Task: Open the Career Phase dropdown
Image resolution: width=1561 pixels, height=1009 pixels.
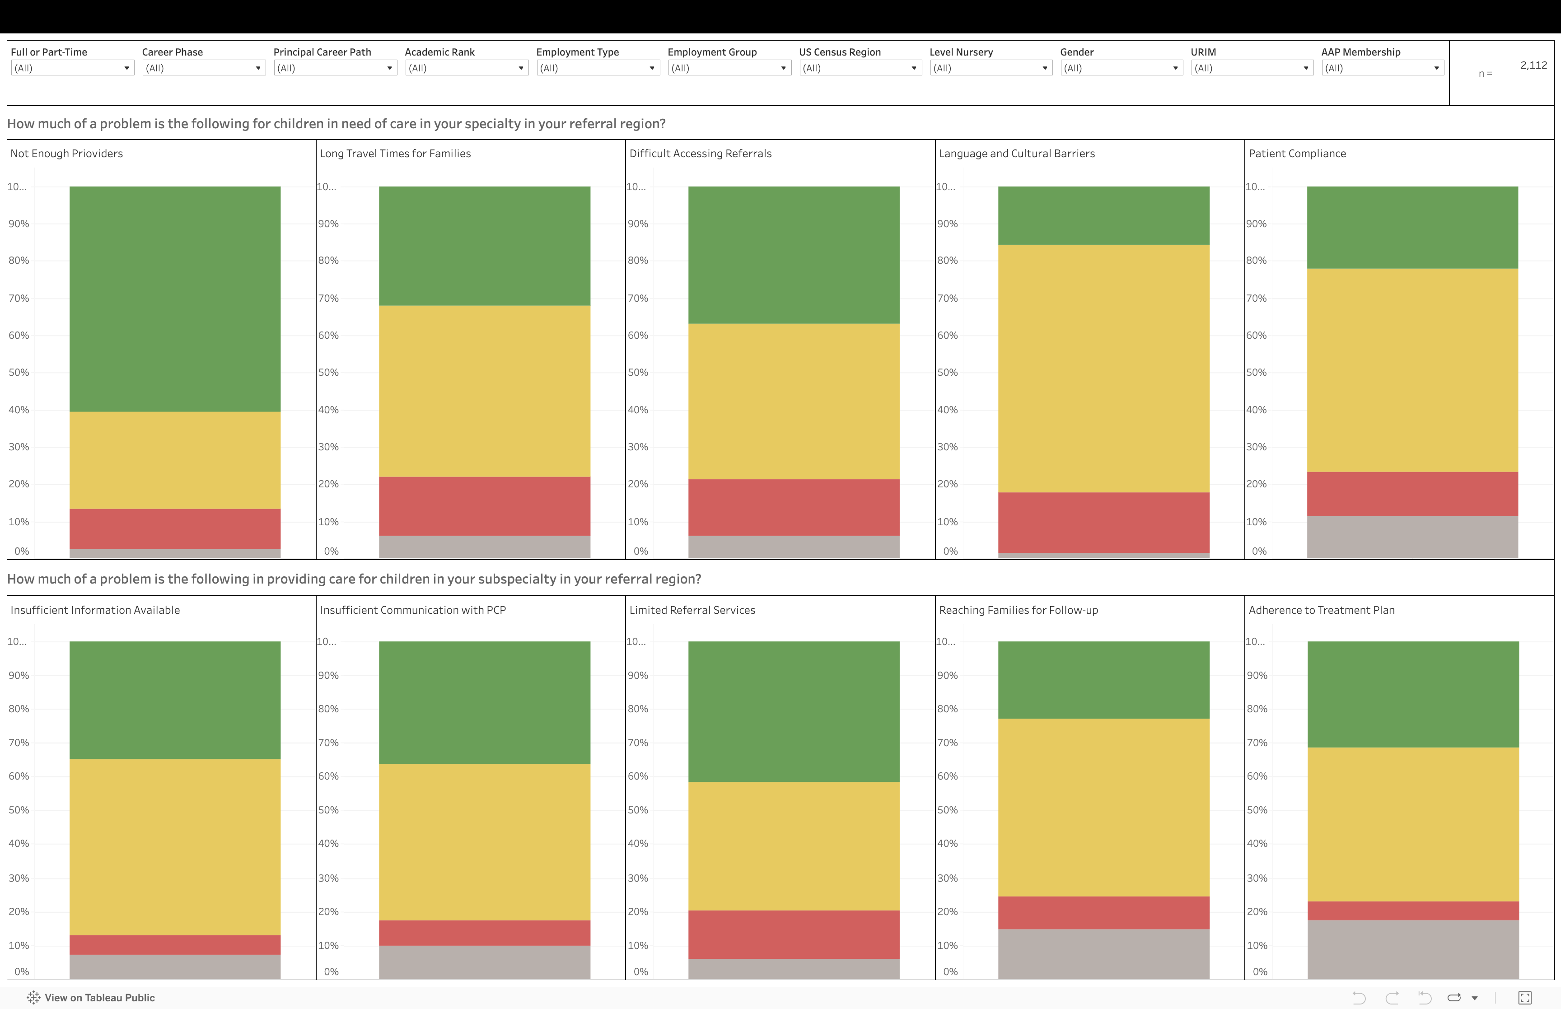Action: [x=203, y=68]
